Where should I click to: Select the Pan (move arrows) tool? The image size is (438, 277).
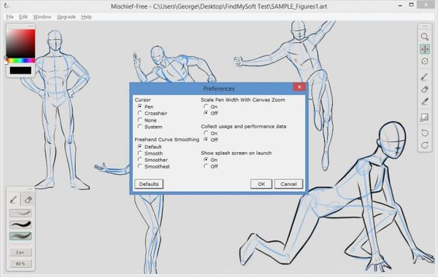425,50
